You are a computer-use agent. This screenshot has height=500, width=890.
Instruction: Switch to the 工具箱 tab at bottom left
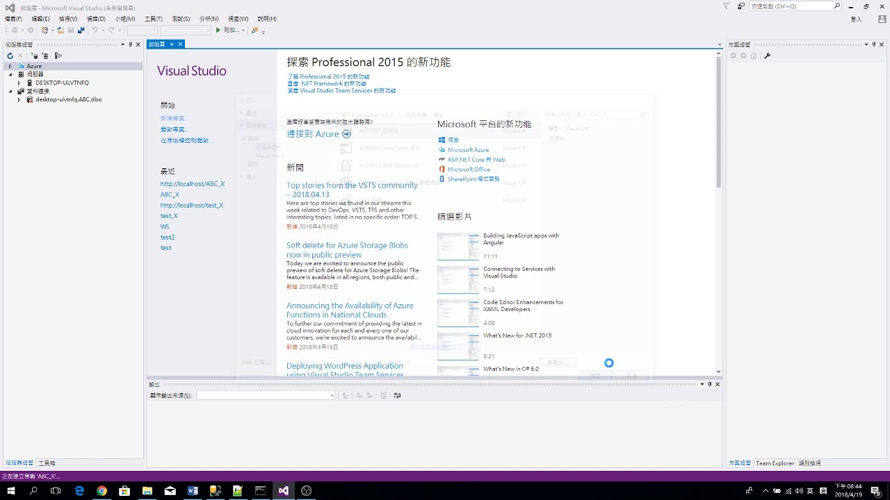coord(47,463)
